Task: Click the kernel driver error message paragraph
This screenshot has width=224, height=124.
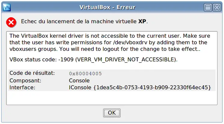Action: click(110, 42)
